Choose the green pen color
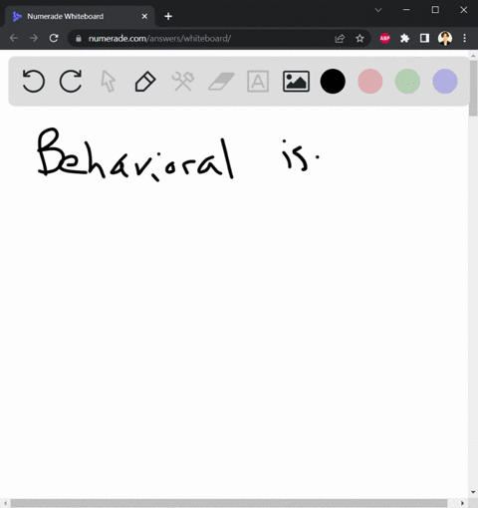Screen dimensions: 478x508 [x=407, y=81]
